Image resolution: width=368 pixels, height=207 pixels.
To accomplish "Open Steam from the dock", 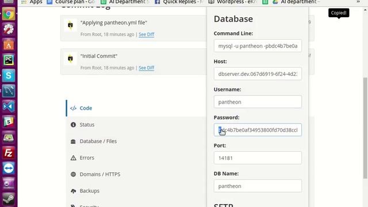I will tap(9, 199).
